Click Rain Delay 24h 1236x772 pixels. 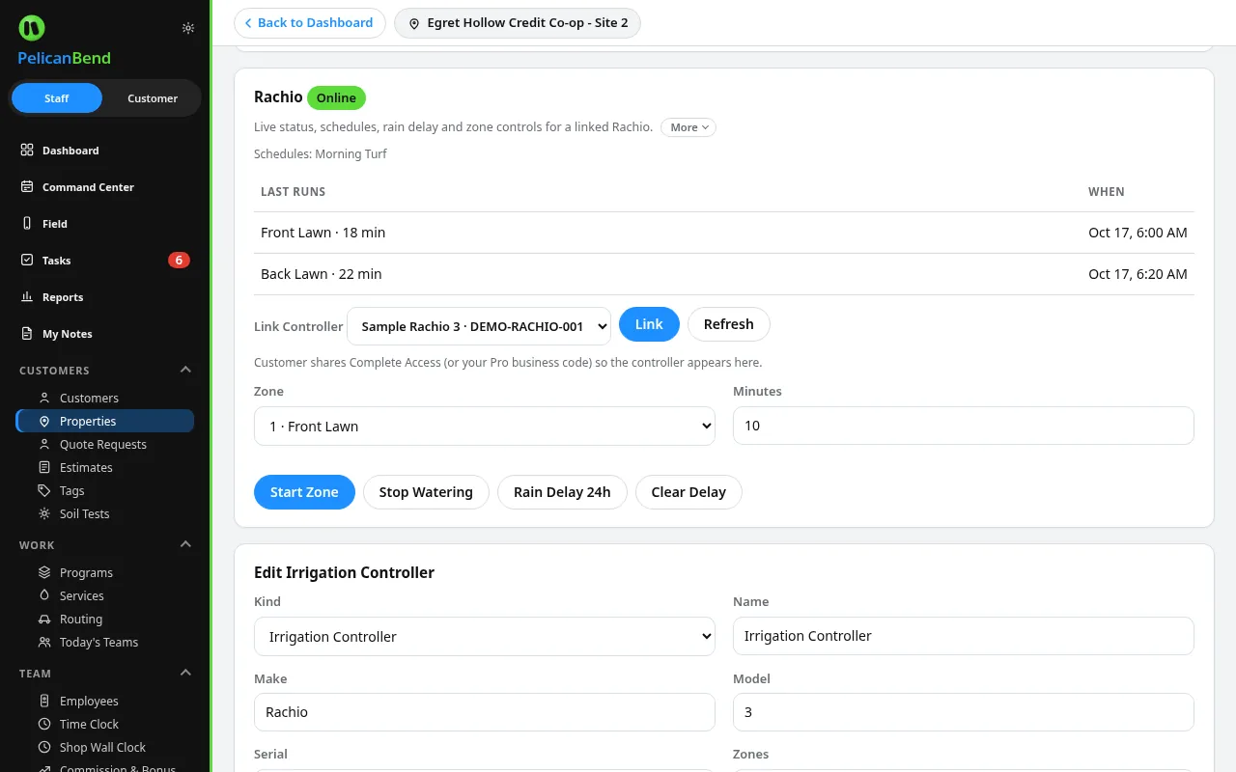point(562,492)
